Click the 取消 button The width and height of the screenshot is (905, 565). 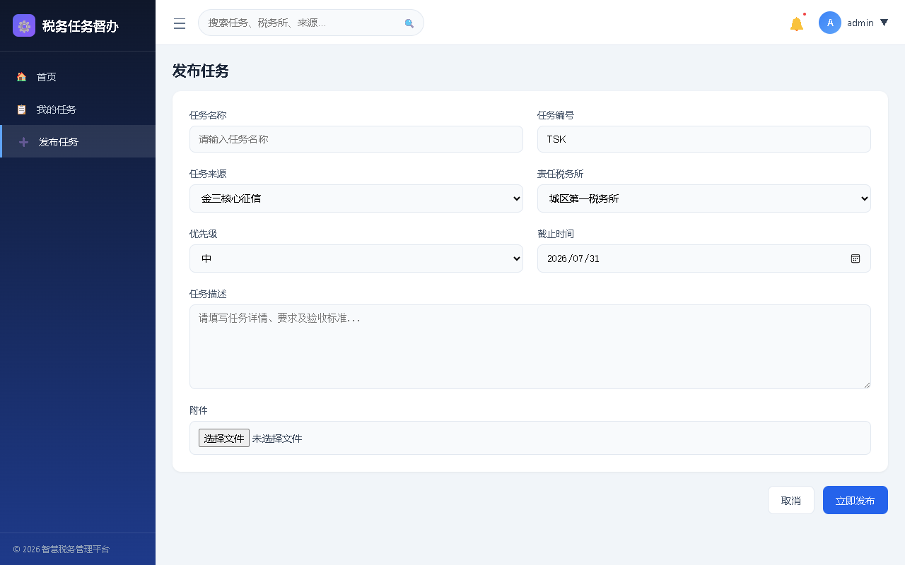pyautogui.click(x=791, y=500)
